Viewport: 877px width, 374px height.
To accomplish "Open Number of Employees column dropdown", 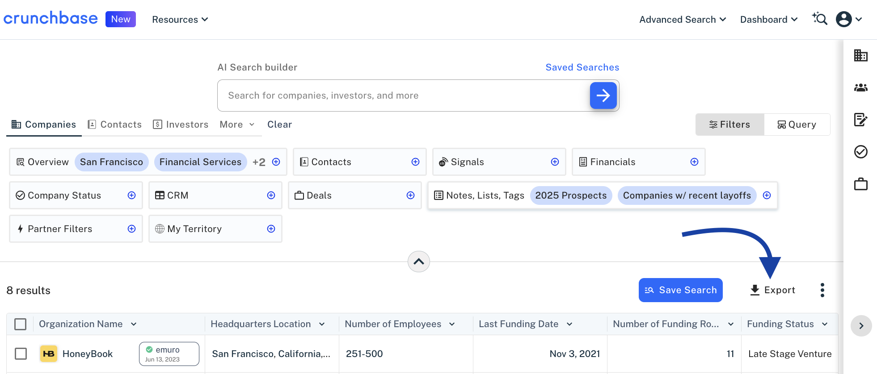I will (452, 324).
